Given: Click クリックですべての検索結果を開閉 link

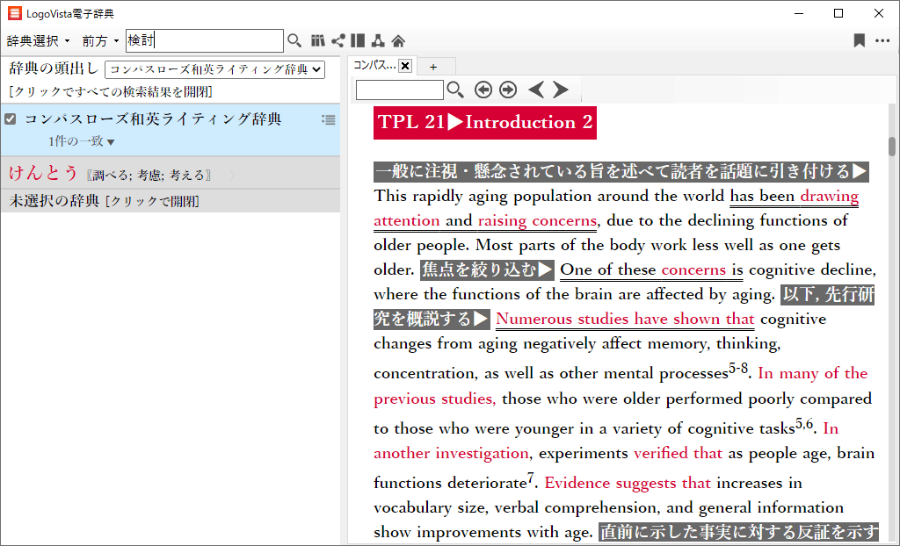Looking at the screenshot, I should click(110, 91).
